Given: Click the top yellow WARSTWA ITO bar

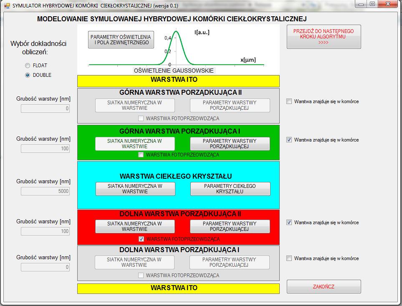Looking at the screenshot, I should coord(178,81).
